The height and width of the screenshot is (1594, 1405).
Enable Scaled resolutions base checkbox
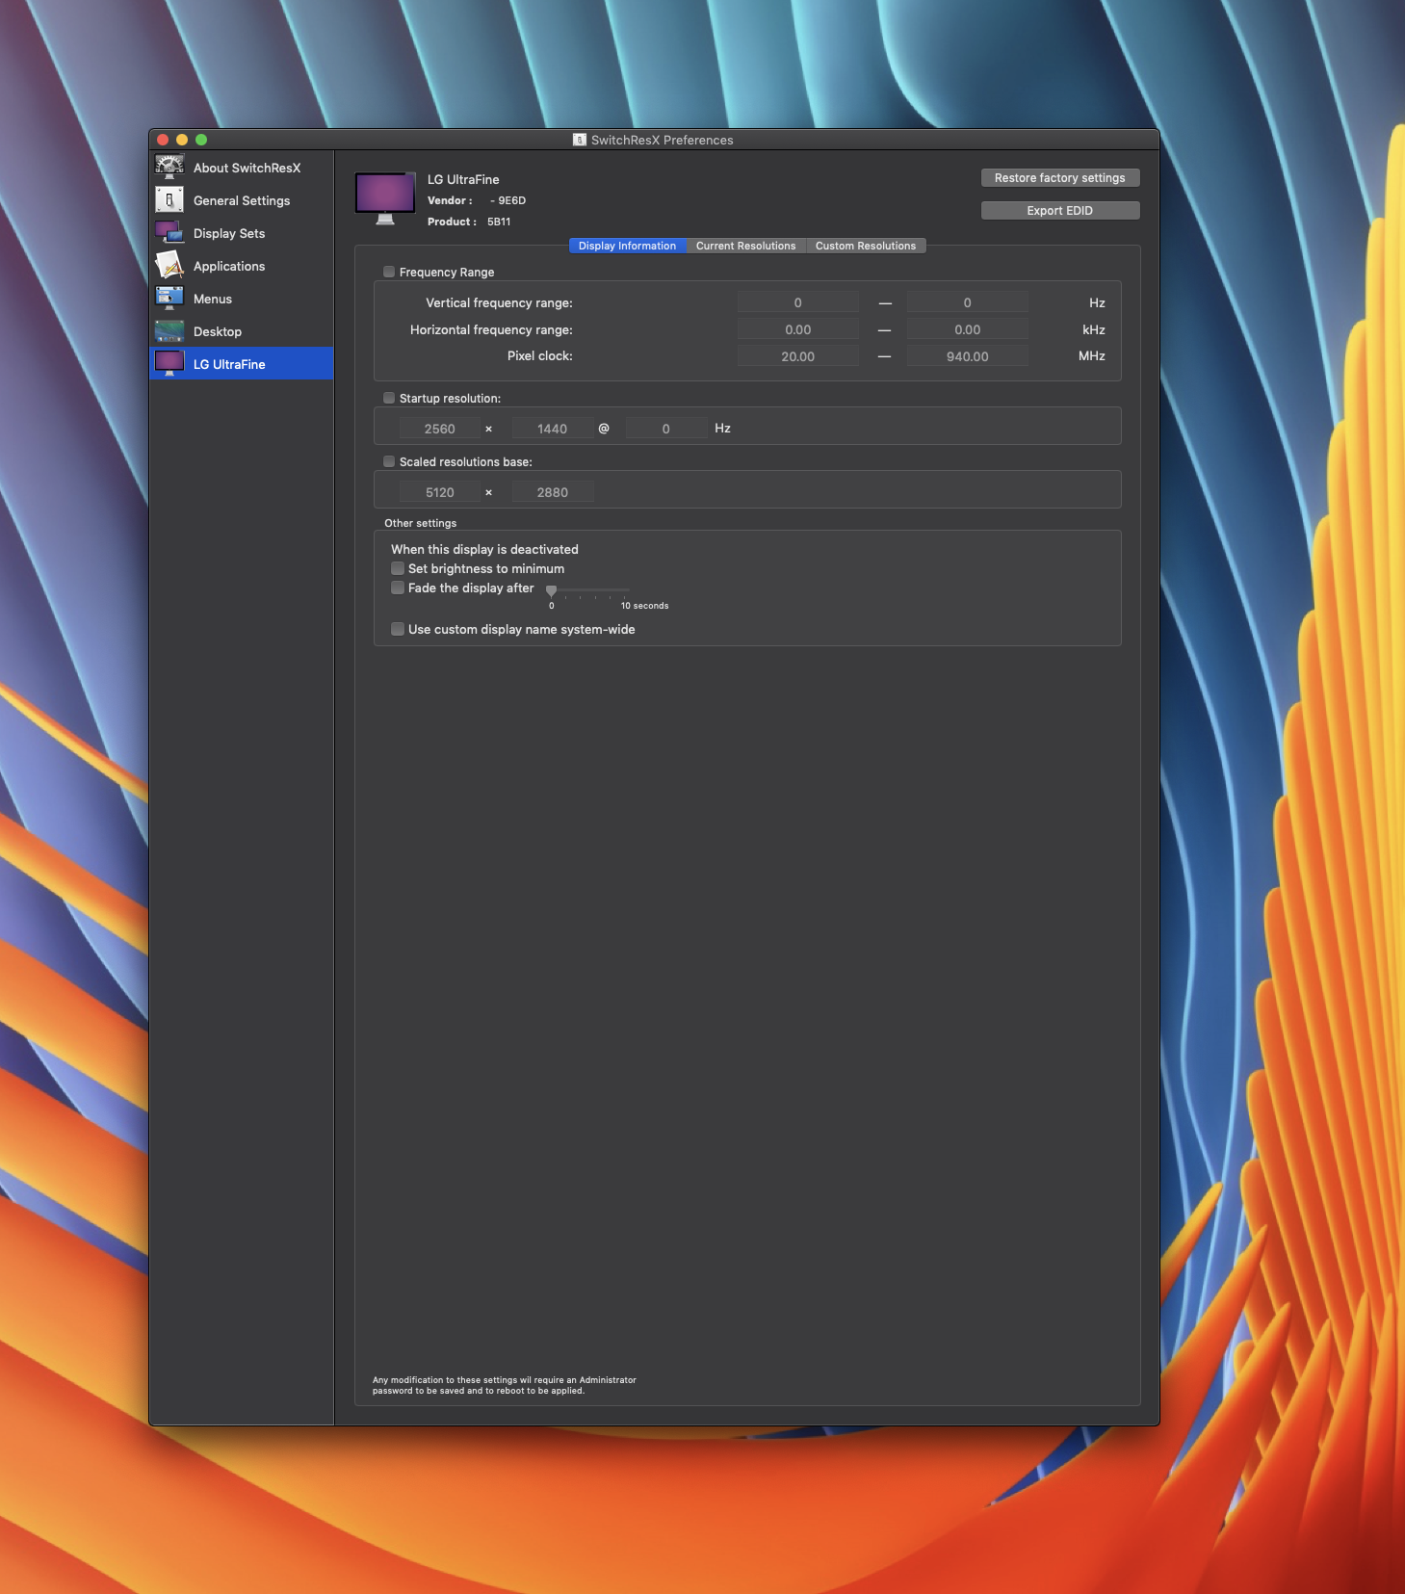tap(389, 461)
